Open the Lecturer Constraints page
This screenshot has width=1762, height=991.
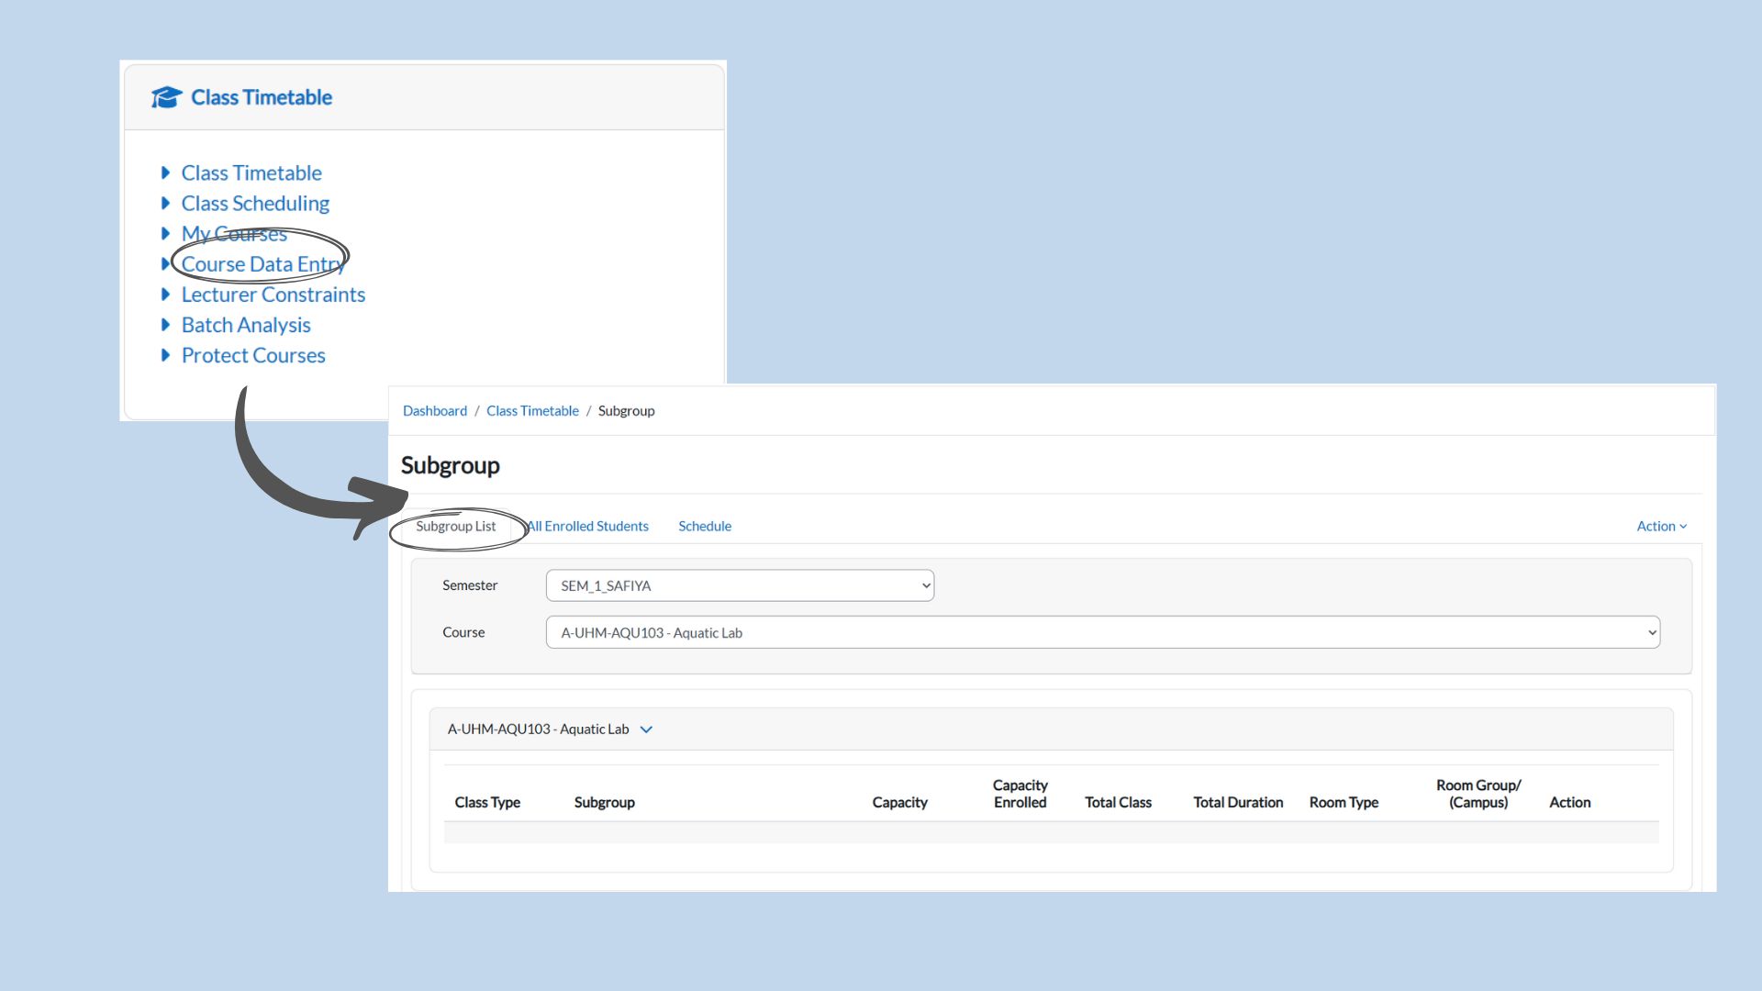[x=273, y=295]
